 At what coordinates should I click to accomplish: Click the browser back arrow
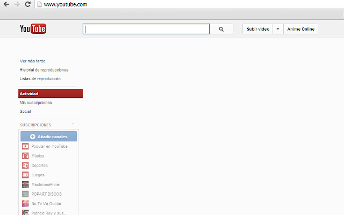6,4
